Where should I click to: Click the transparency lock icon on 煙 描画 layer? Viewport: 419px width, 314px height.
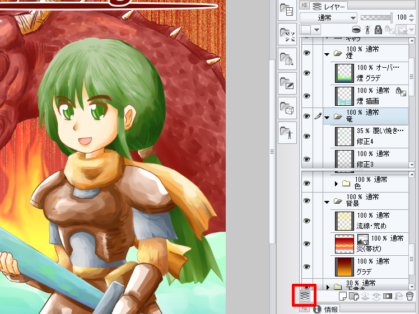point(401,91)
